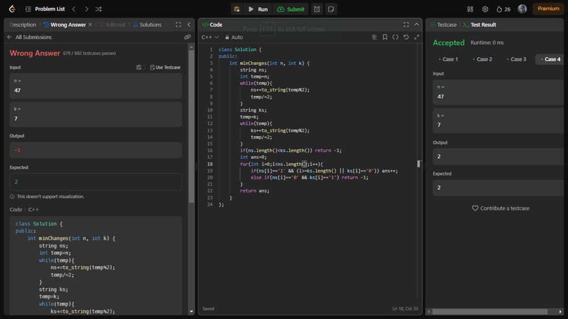568x319 pixels.
Task: Submit the solution
Action: click(291, 9)
